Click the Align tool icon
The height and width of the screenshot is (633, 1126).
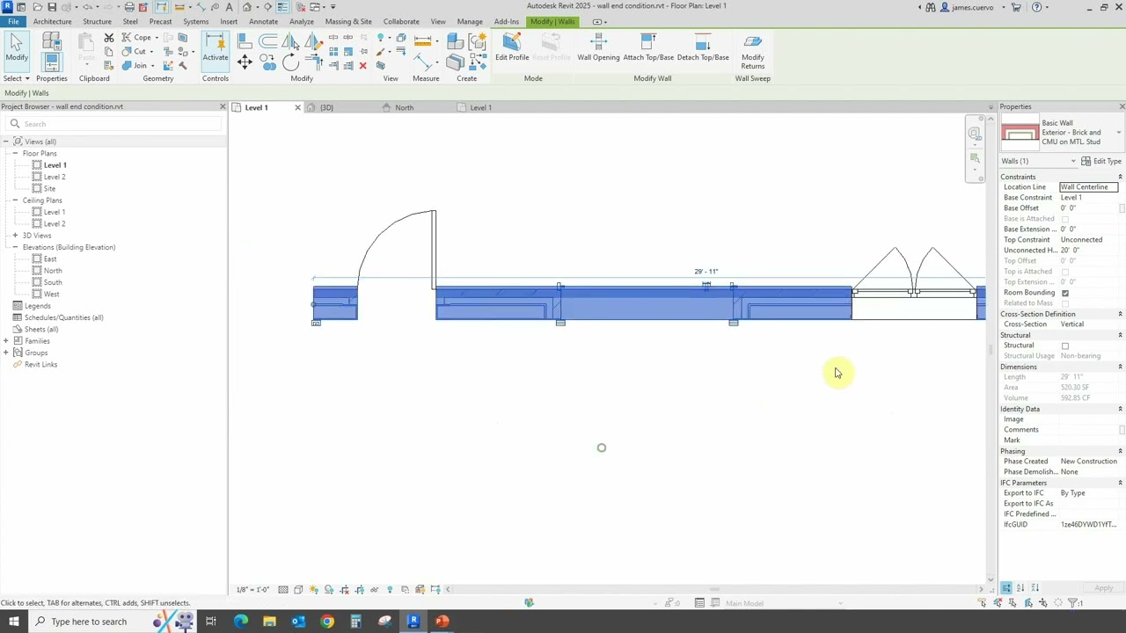[x=245, y=41]
